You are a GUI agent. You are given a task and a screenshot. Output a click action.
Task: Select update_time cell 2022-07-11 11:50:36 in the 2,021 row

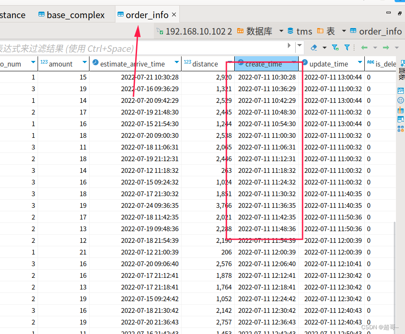point(332,217)
